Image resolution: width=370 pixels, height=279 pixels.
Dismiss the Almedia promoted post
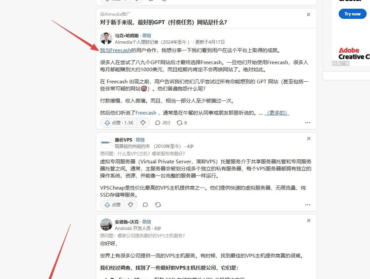(308, 14)
